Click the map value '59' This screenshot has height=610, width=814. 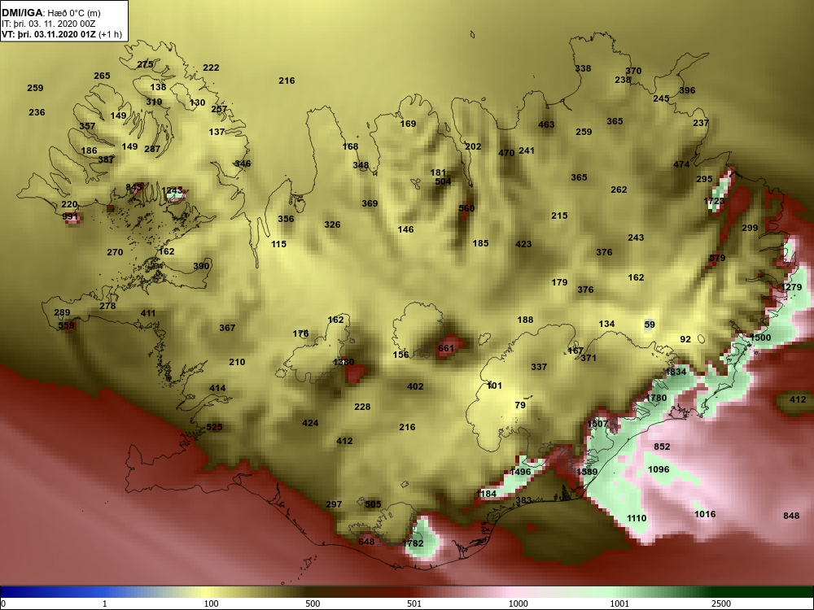coord(650,325)
